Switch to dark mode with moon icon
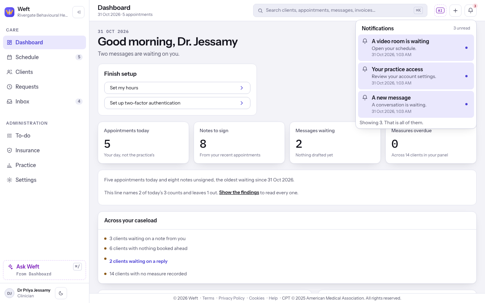This screenshot has width=485, height=303. (61, 293)
